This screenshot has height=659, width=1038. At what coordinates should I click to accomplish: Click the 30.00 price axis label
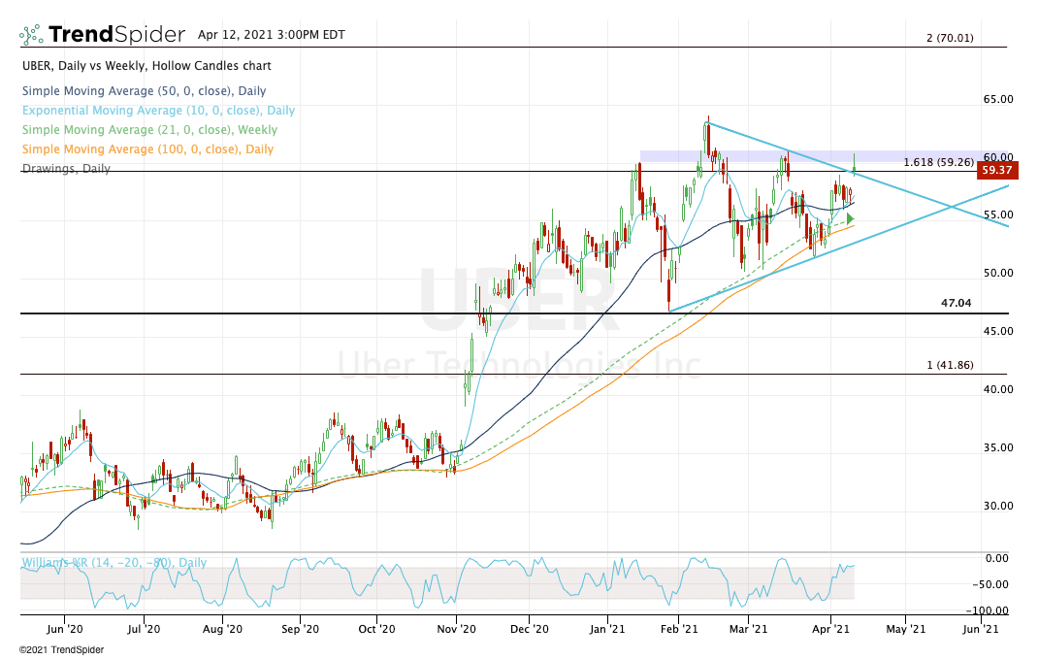pos(997,506)
